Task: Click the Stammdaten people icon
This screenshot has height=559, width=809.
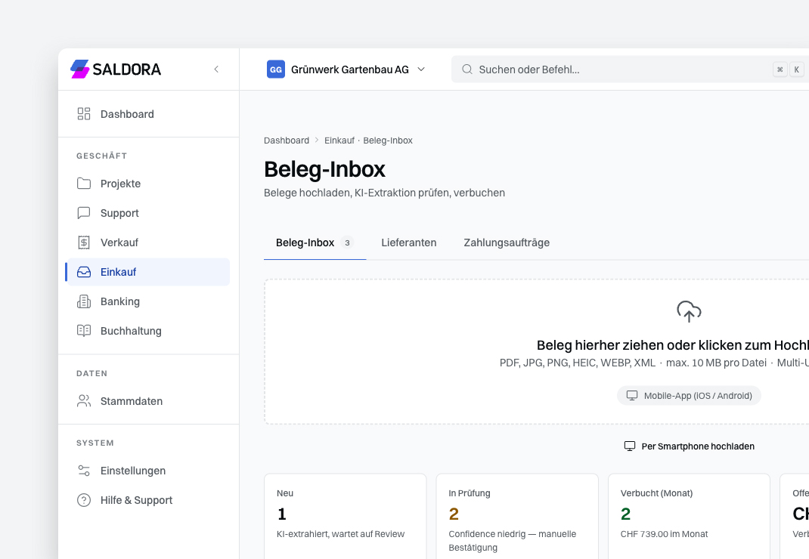Action: pos(84,400)
